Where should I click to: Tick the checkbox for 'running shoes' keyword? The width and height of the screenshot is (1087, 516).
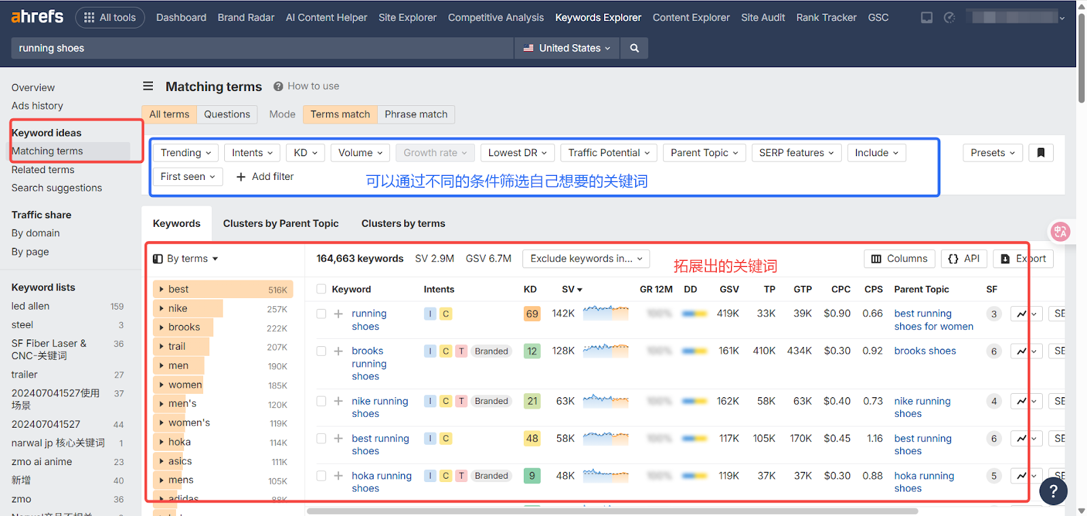(x=321, y=314)
